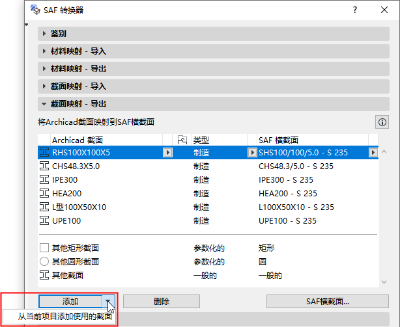Choose 从当前项目添加使用的截面 menu entry
Viewport: 400px width, 327px height.
[x=64, y=317]
